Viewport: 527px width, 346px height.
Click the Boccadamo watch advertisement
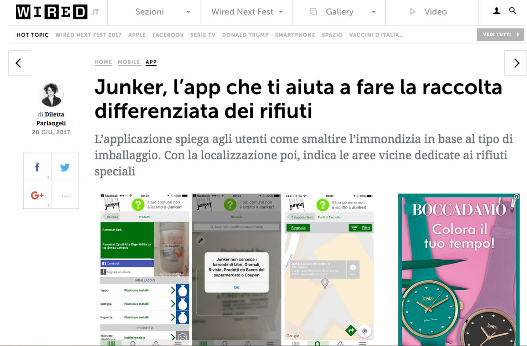458,269
